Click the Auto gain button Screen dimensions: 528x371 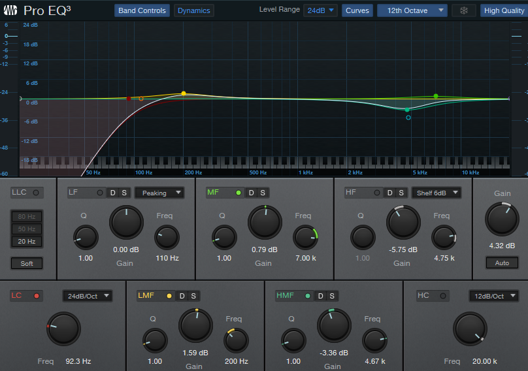502,263
